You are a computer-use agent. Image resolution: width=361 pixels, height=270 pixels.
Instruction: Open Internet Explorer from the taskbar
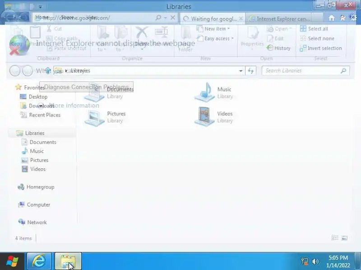[39, 261]
